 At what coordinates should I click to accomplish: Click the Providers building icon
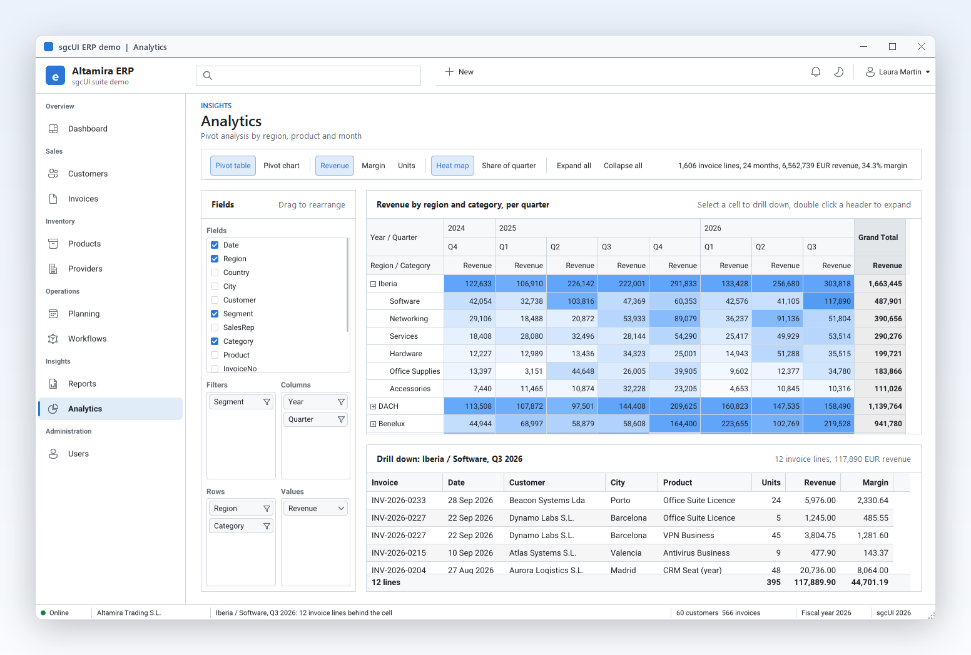point(53,269)
